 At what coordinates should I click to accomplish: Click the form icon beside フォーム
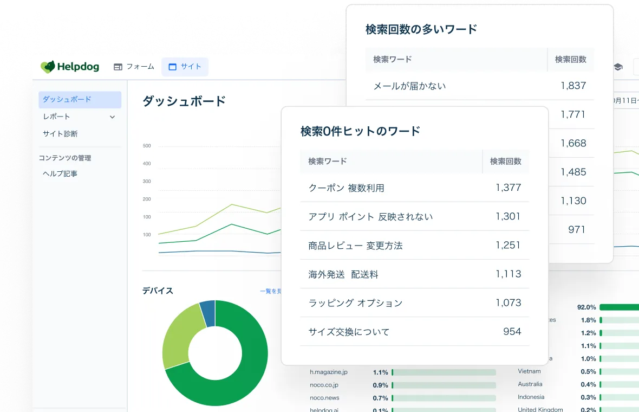(118, 67)
